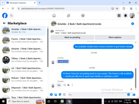Click first blue message Yes available

[x=103, y=47]
